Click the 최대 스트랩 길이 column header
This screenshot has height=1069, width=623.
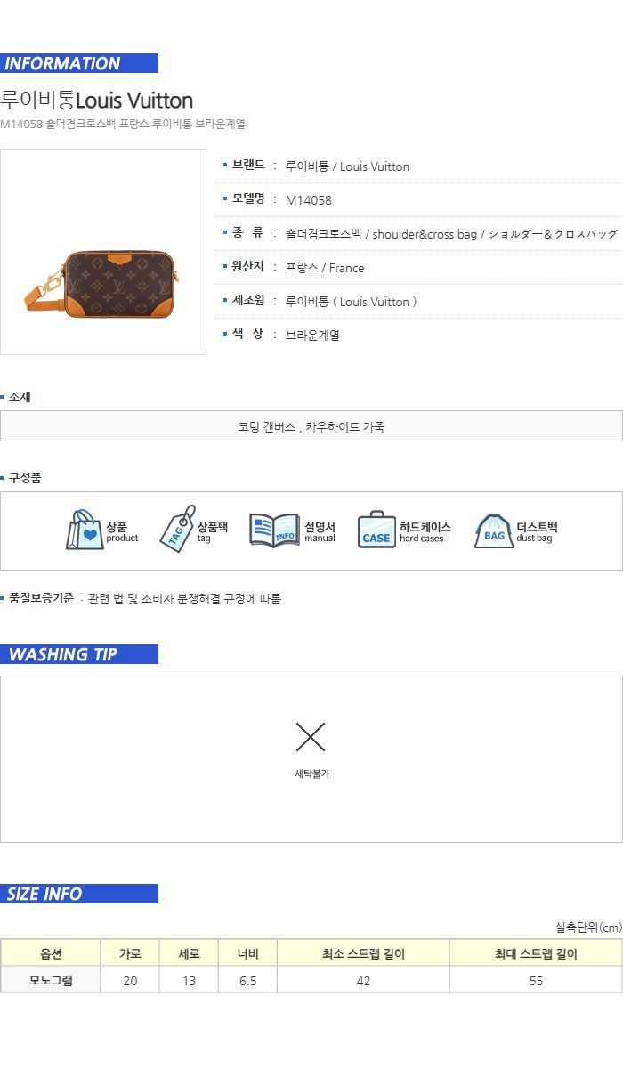536,953
